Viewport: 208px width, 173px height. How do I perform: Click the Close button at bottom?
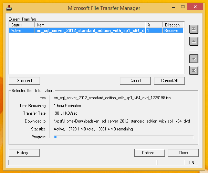coord(183,153)
